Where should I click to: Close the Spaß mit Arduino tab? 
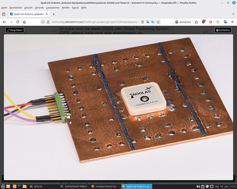[x=46, y=14]
